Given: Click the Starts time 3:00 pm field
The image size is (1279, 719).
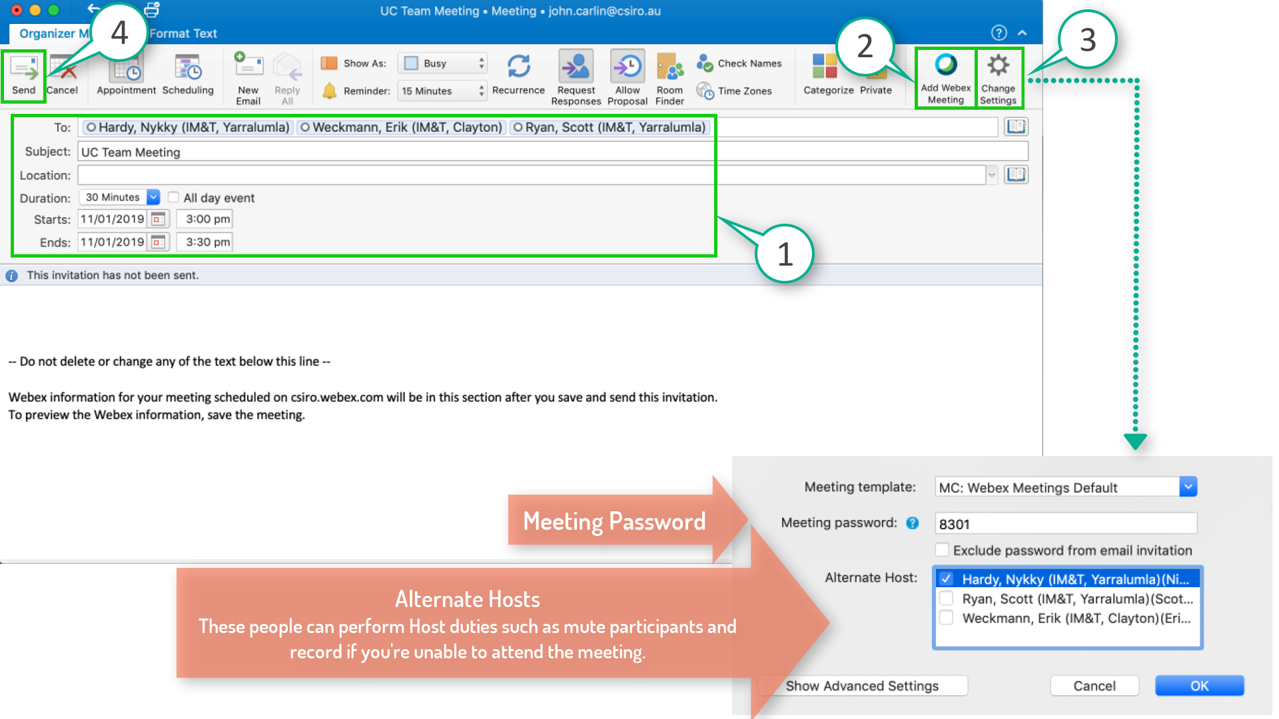Looking at the screenshot, I should pos(205,219).
